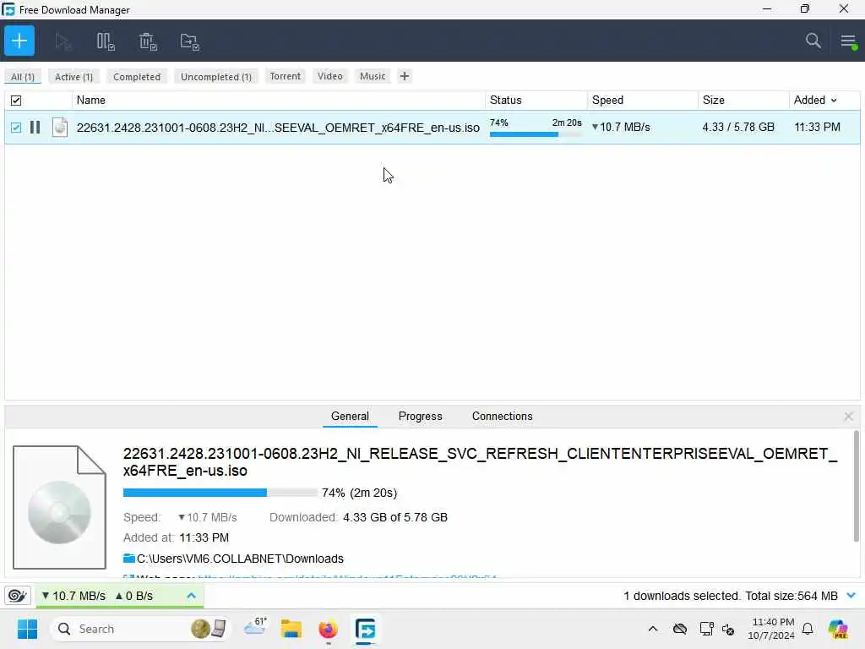Filter by Completed downloads

137,77
